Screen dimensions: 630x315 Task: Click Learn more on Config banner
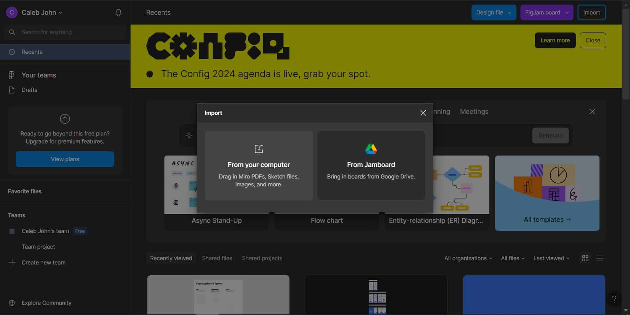555,40
